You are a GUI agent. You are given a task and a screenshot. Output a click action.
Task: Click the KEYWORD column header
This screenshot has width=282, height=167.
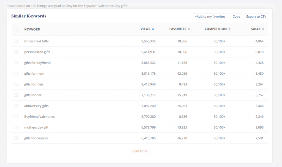tap(32, 29)
